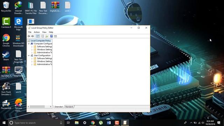This screenshot has height=126, width=224.
Task: Select PC File Transfer Files desktop icon
Action: pos(31,8)
